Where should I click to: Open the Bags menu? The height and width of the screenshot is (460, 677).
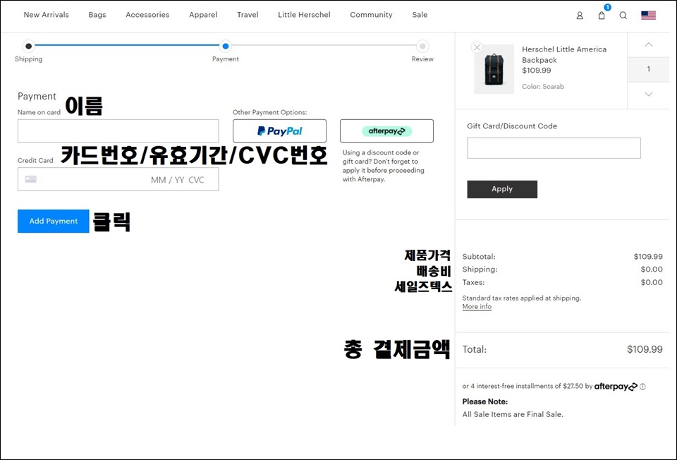[x=97, y=15]
